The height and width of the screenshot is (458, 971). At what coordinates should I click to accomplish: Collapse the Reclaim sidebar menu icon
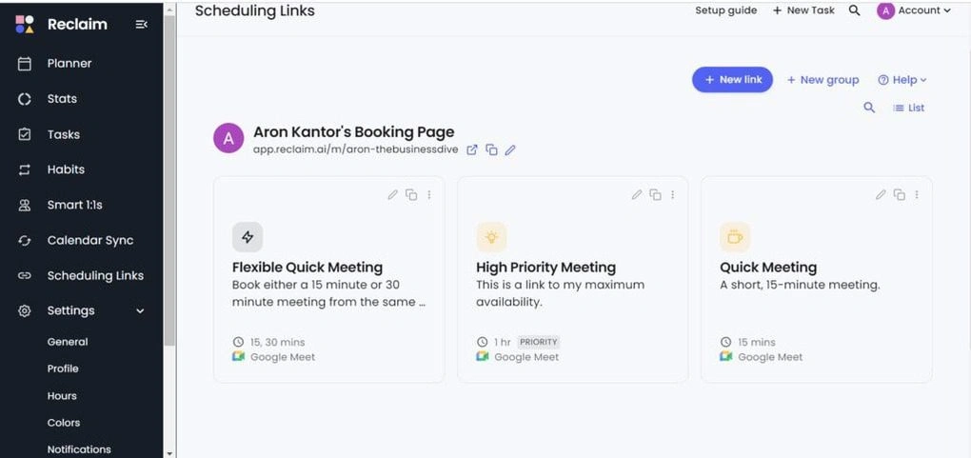point(141,24)
